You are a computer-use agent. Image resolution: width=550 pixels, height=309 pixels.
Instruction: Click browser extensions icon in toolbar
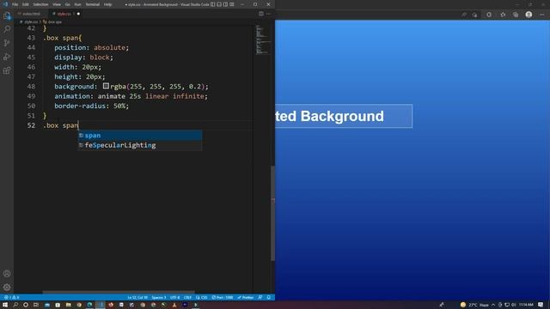489,15
